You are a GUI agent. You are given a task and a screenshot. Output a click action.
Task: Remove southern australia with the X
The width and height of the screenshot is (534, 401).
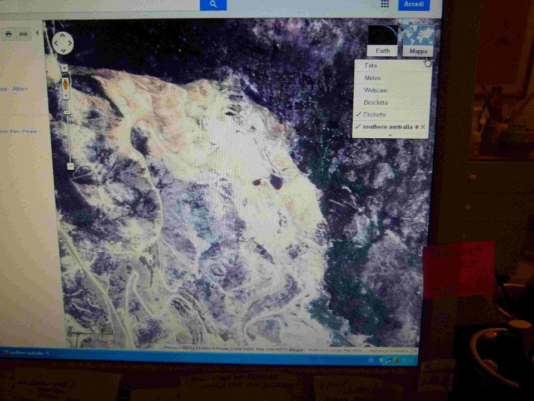pyautogui.click(x=423, y=127)
